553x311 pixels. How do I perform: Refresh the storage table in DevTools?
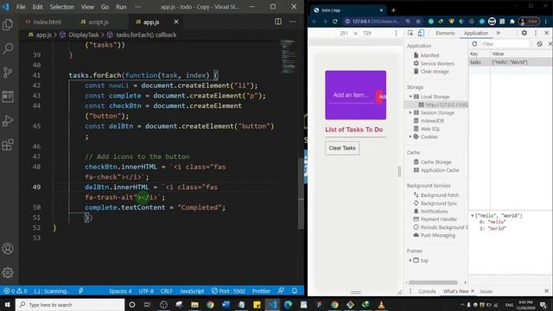pyautogui.click(x=474, y=44)
